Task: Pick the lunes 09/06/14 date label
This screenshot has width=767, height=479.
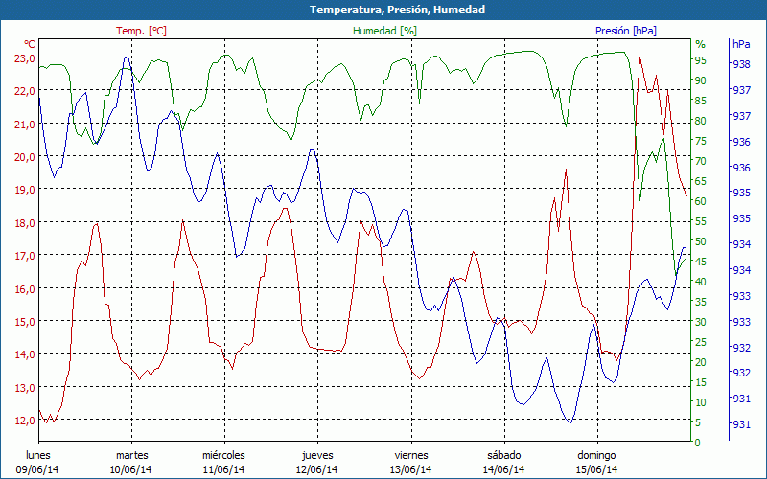Action: 37,462
